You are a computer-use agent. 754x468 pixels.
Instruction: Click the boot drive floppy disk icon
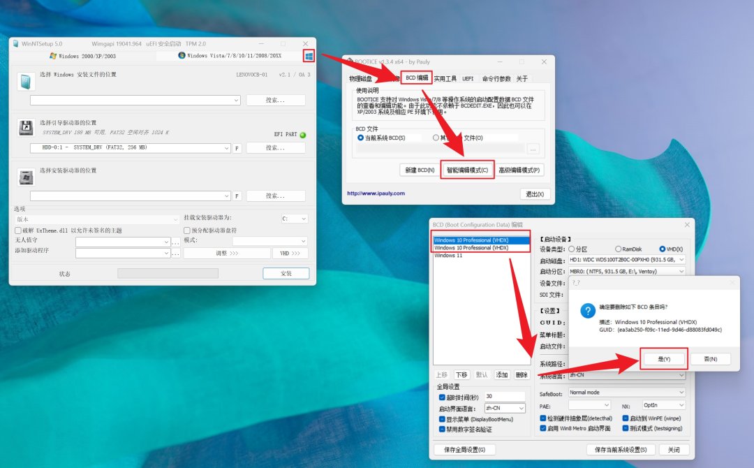coord(26,127)
